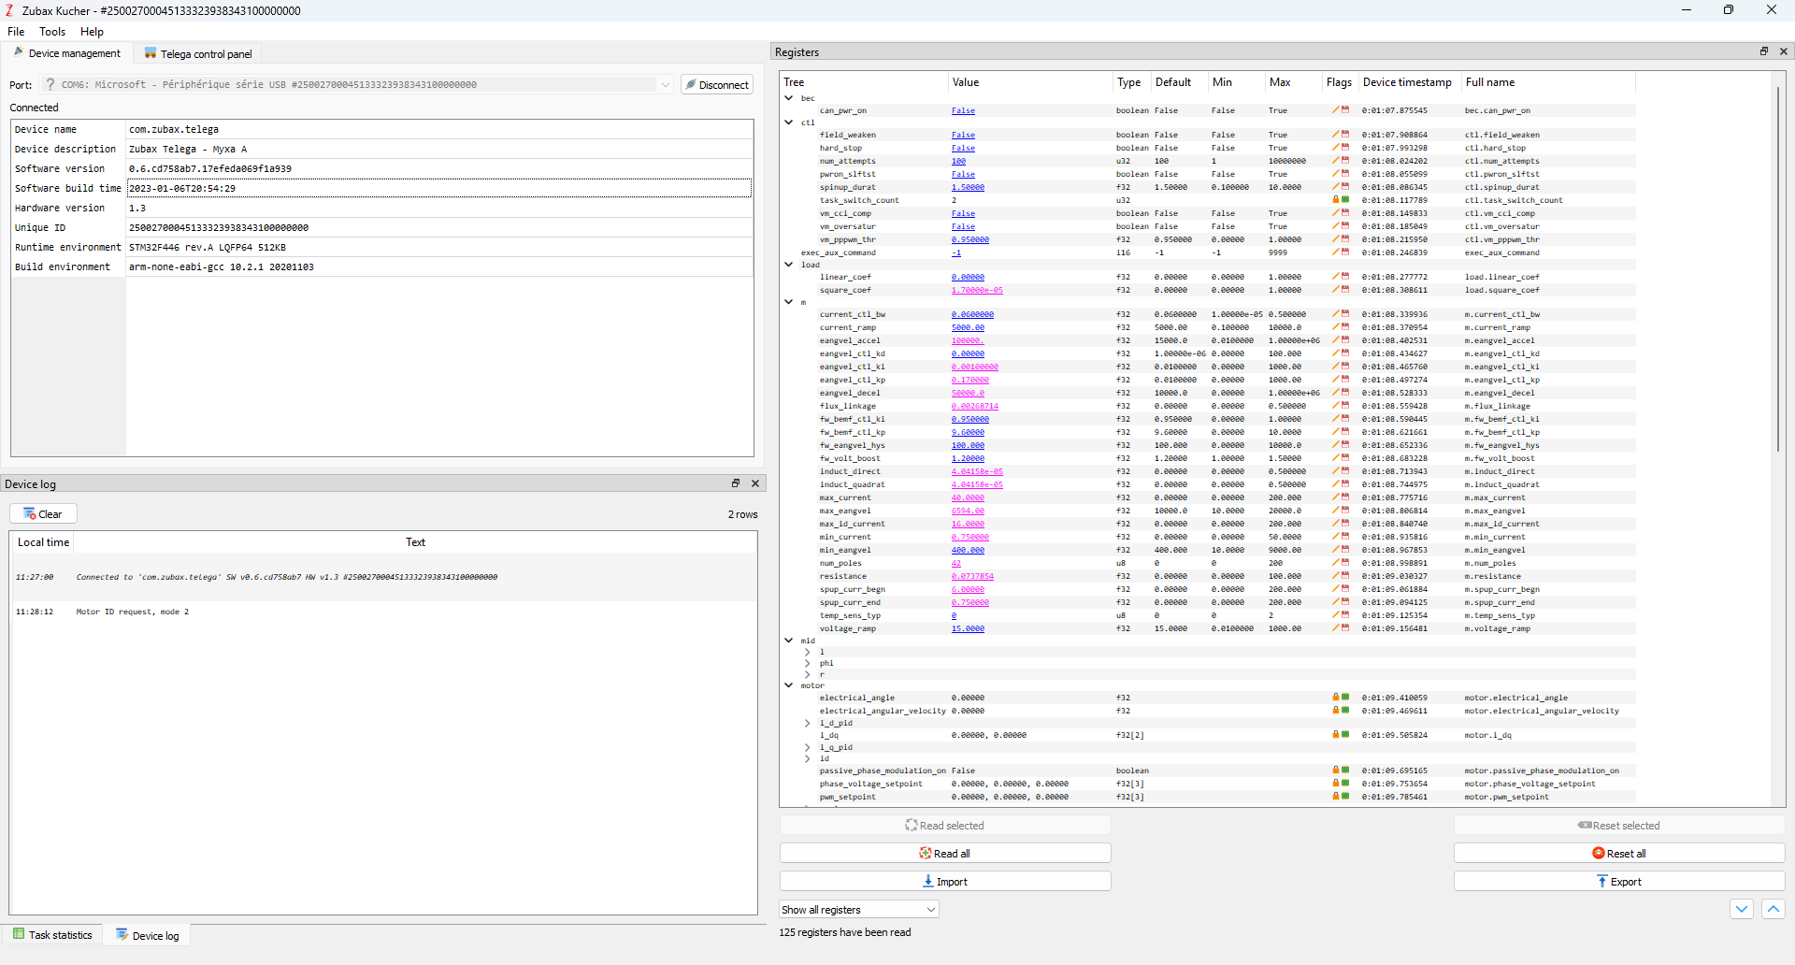Click the Read all registers button
Image resolution: width=1795 pixels, height=965 pixels.
pos(945,854)
